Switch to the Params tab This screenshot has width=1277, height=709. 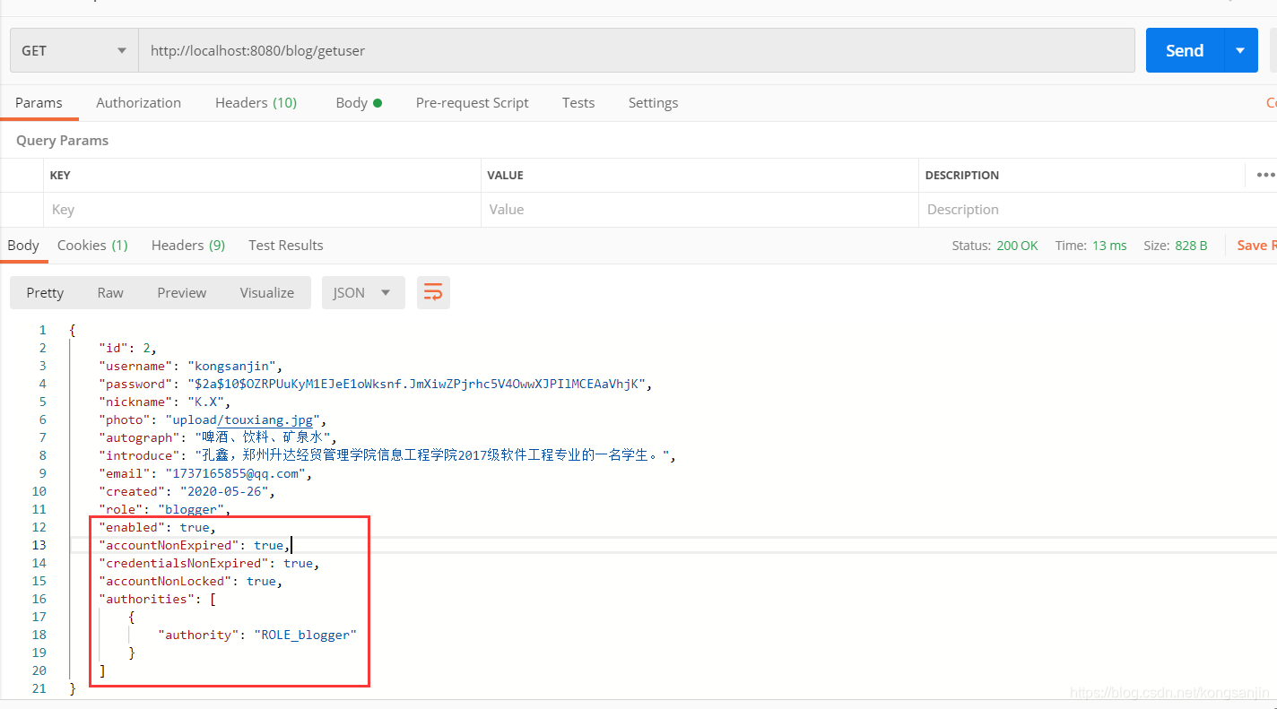(39, 103)
